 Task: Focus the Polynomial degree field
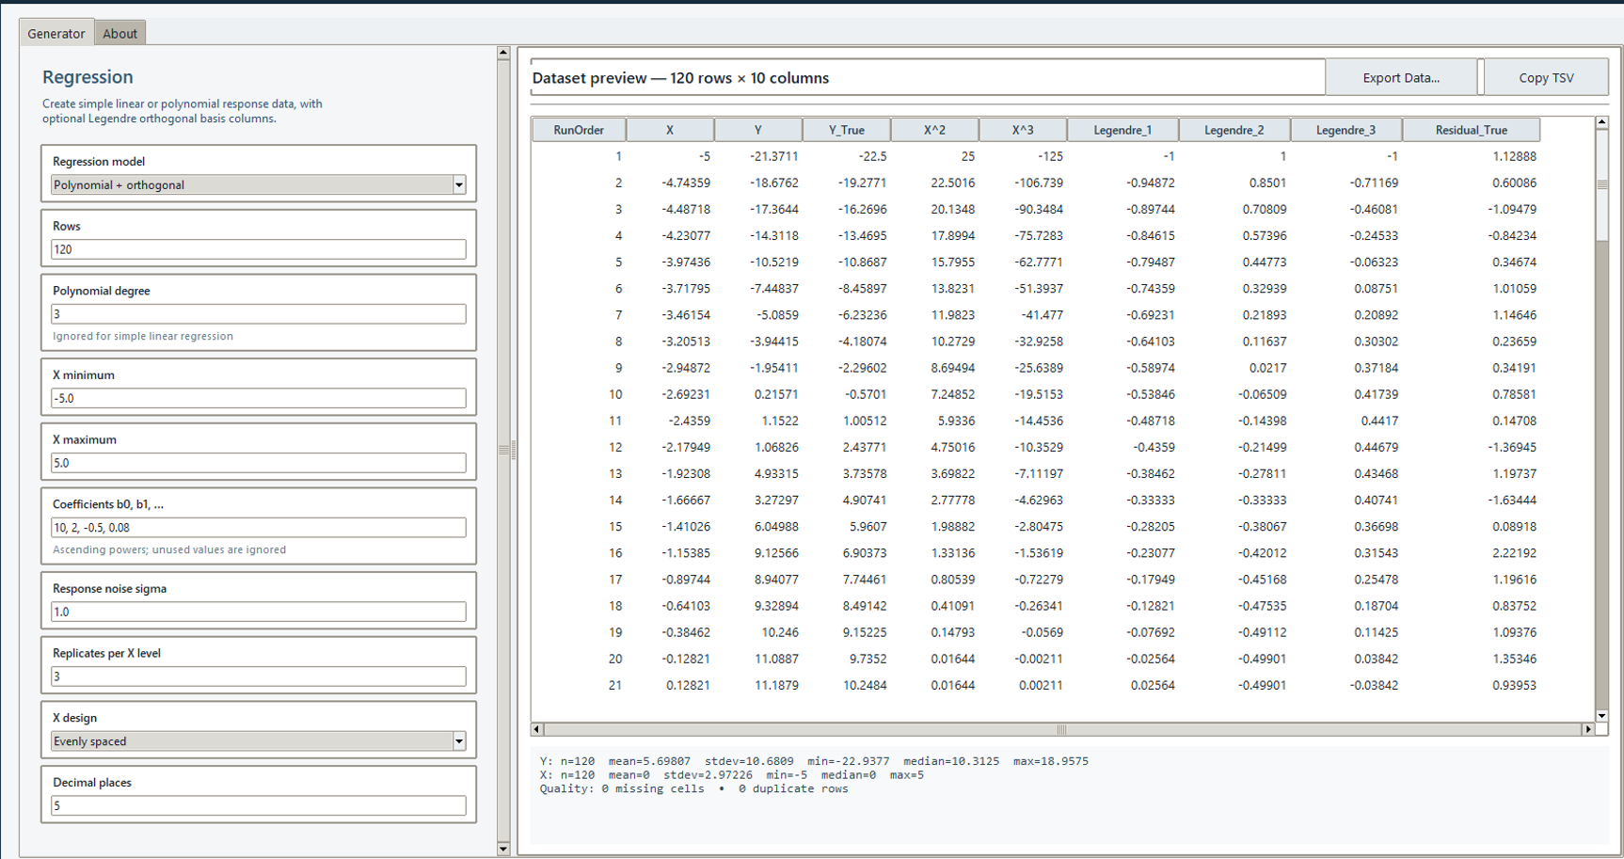[x=259, y=314]
